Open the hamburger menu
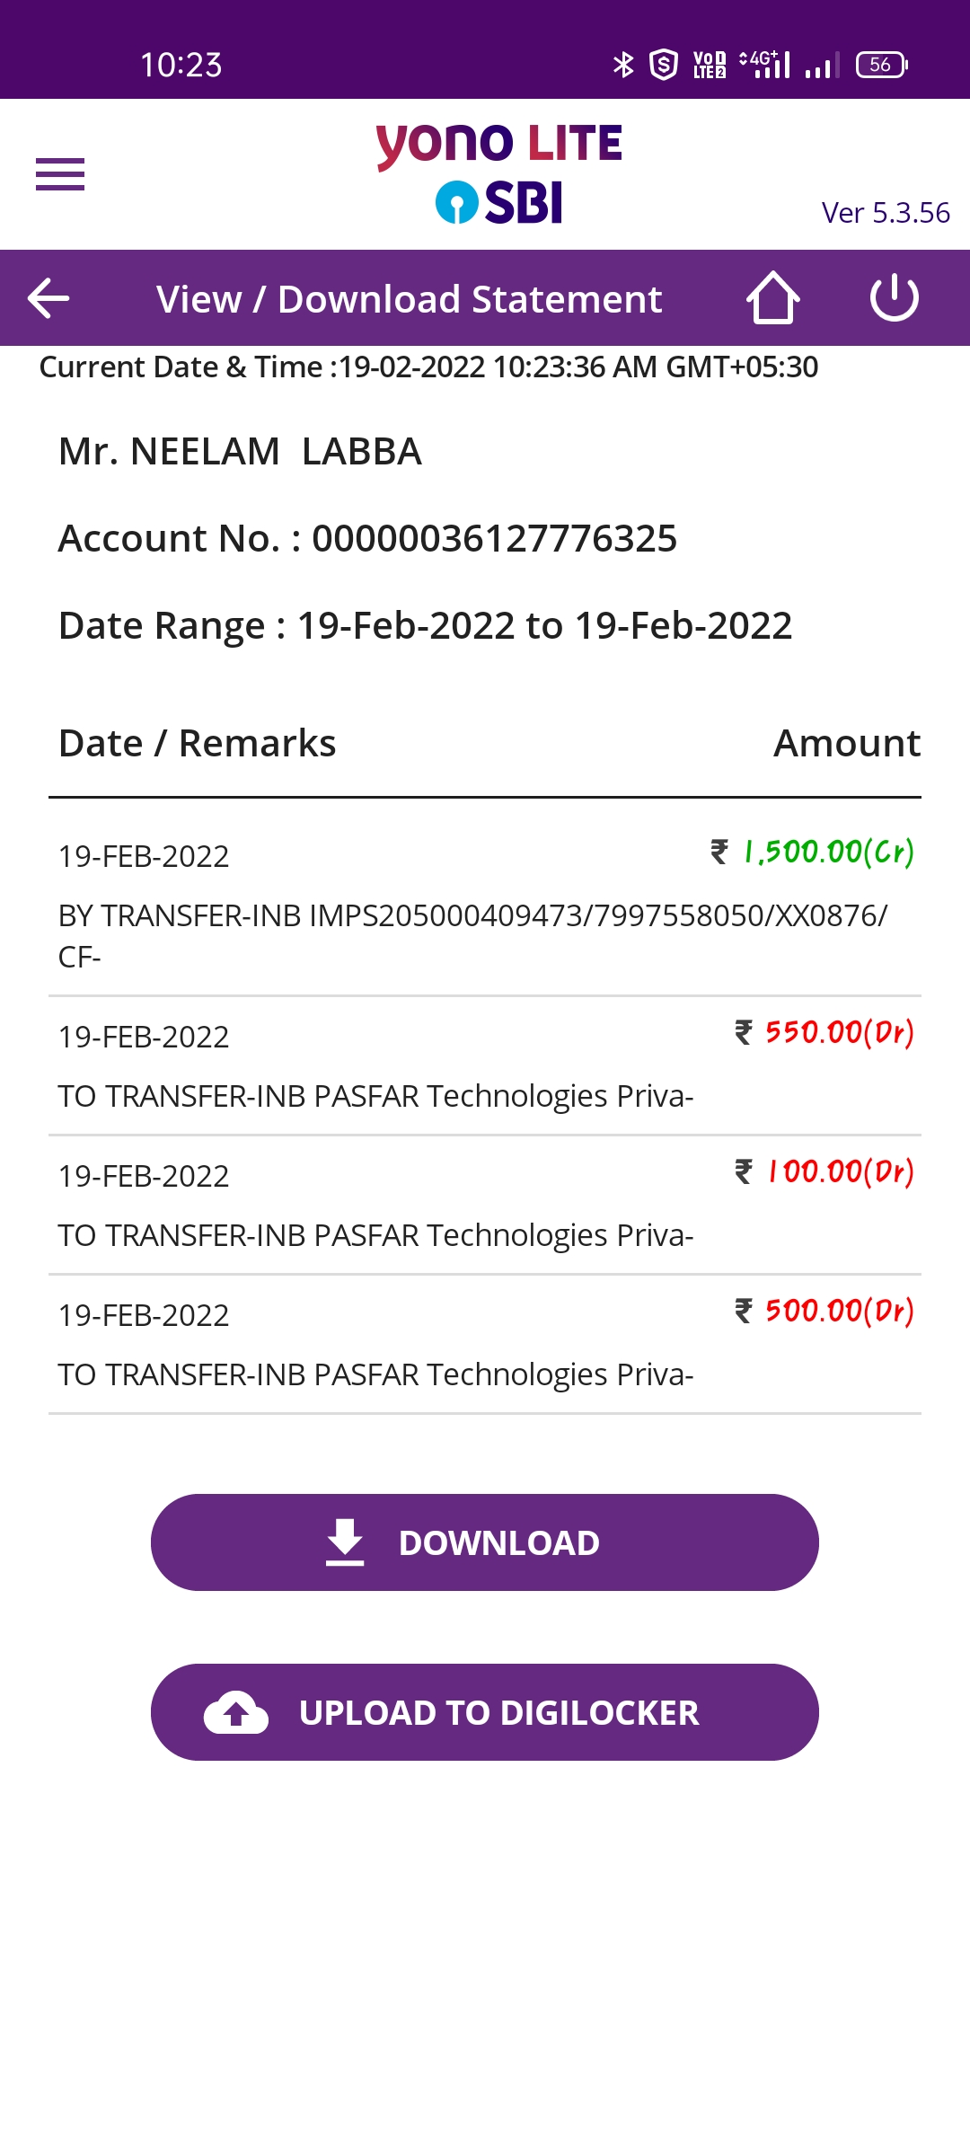Image resolution: width=970 pixels, height=2156 pixels. (x=60, y=174)
